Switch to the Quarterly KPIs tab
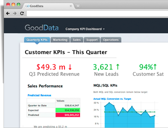 point(37,40)
